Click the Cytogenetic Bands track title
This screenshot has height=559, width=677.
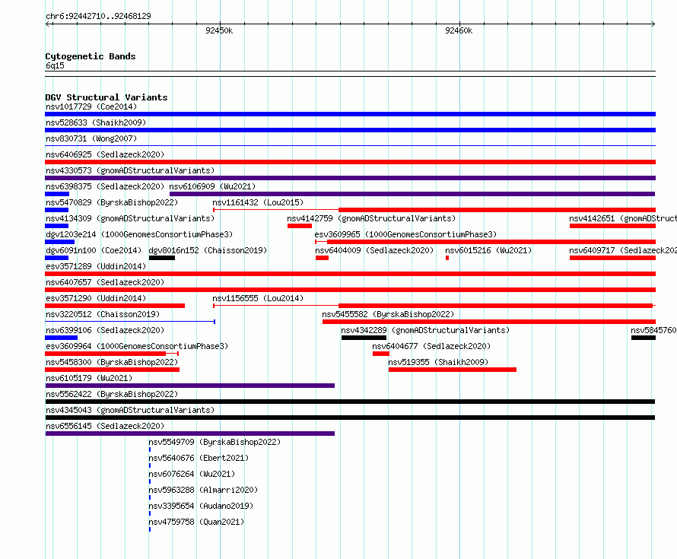(x=91, y=56)
